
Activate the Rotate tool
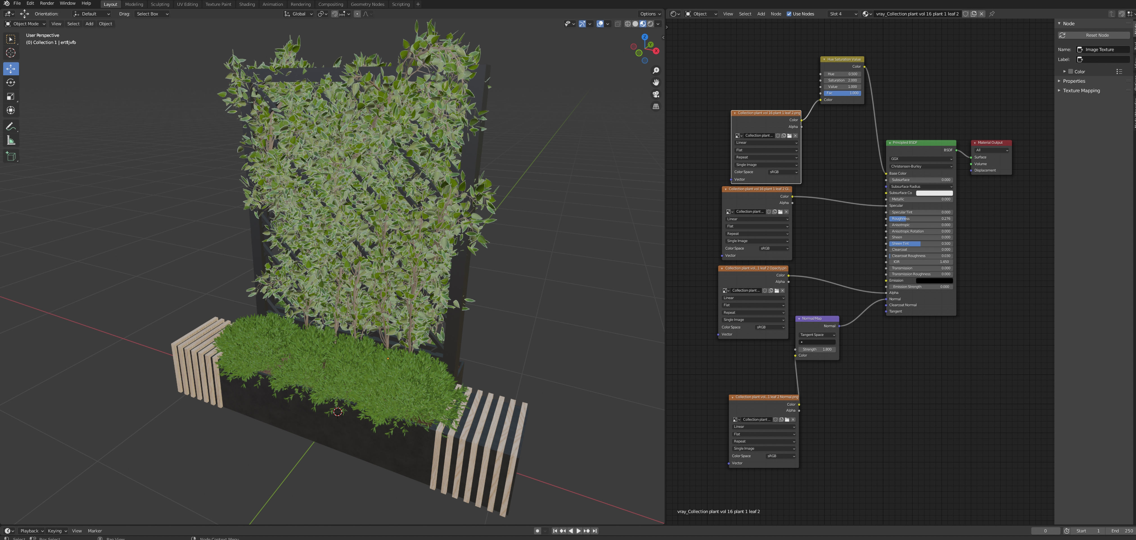(x=11, y=82)
